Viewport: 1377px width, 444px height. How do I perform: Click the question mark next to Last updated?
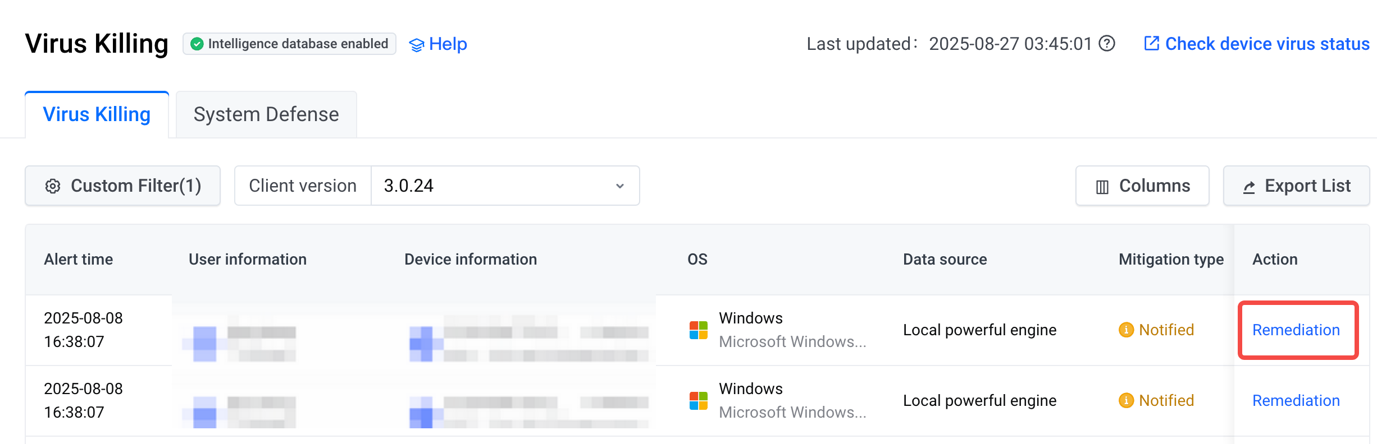click(1106, 44)
